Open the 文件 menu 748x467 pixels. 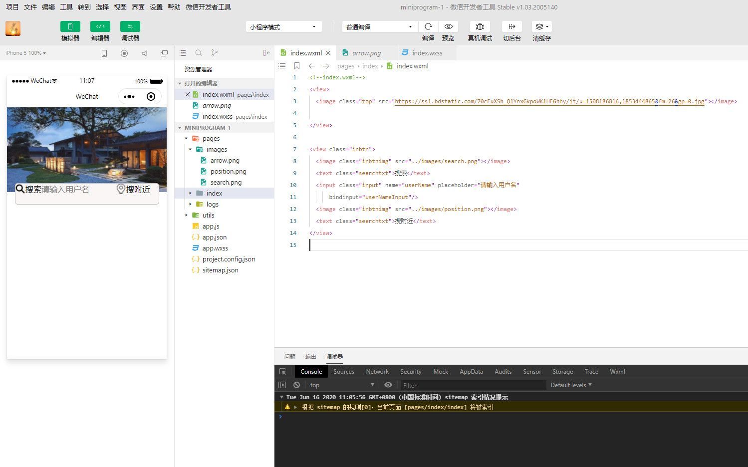coord(30,7)
